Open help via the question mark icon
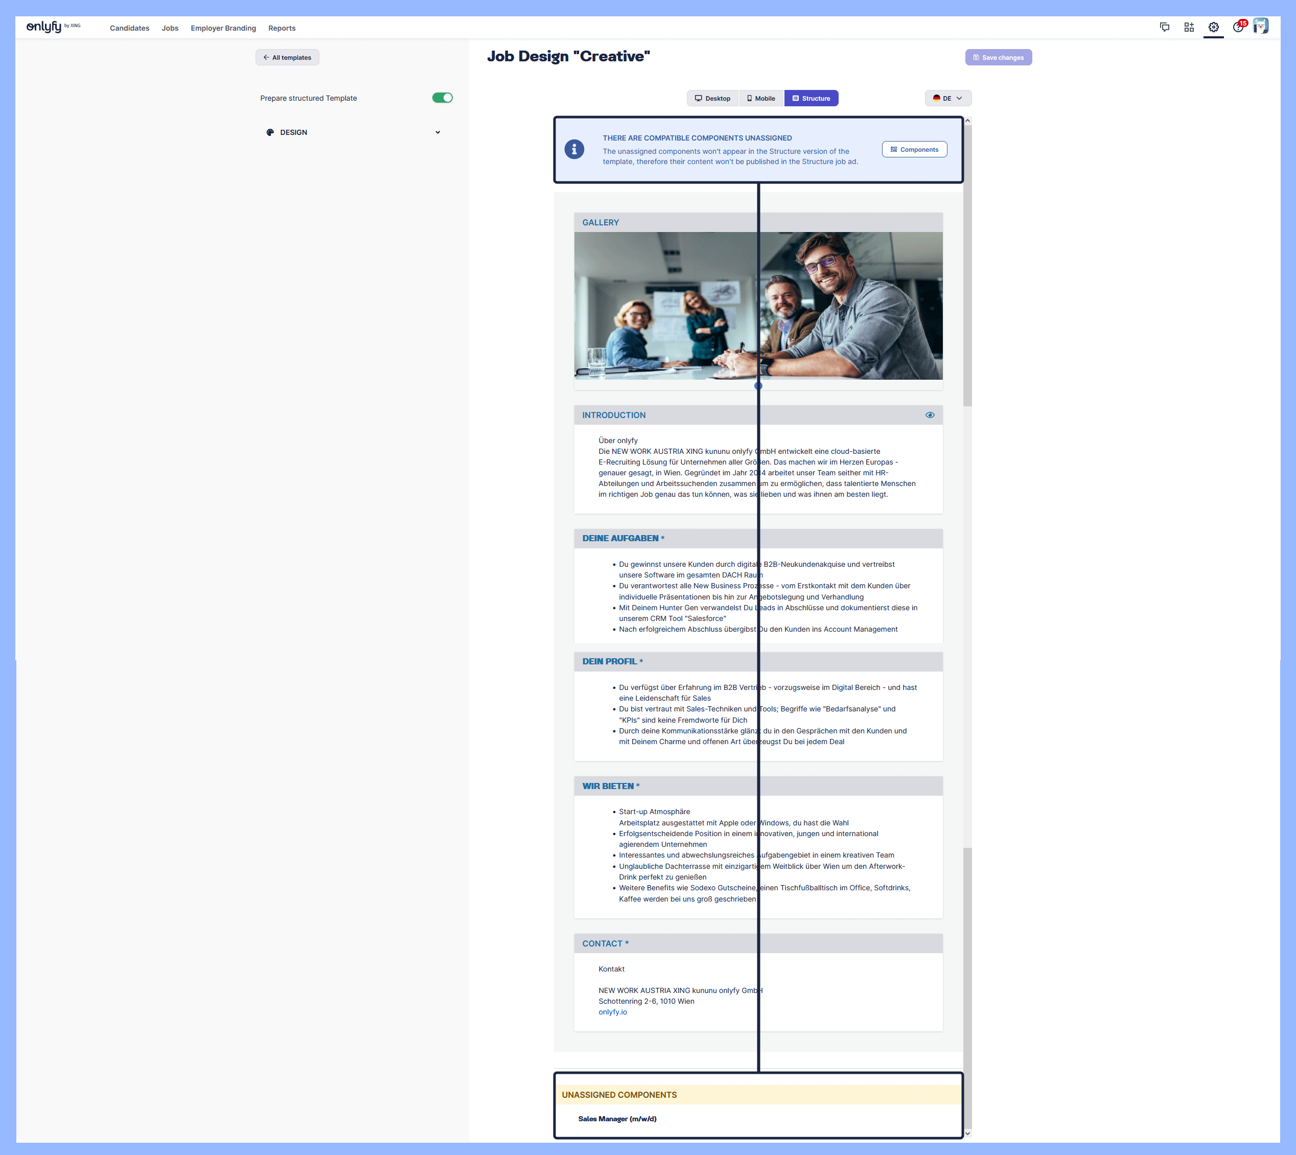Screen dimensions: 1296x1155 (x=1238, y=28)
